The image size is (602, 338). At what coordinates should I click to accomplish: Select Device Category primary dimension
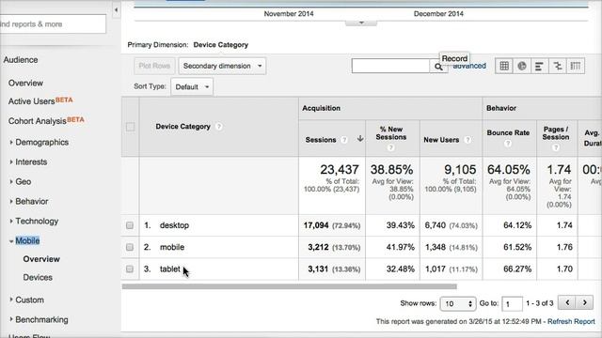click(221, 45)
